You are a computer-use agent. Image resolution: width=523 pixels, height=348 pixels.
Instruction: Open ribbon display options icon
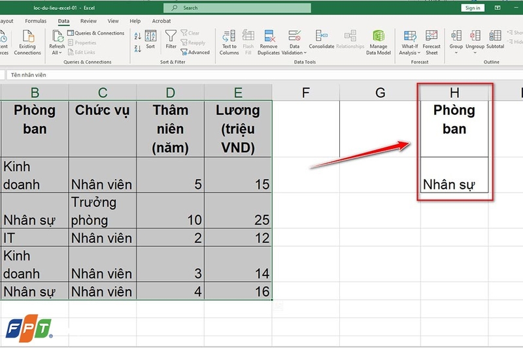(x=498, y=8)
